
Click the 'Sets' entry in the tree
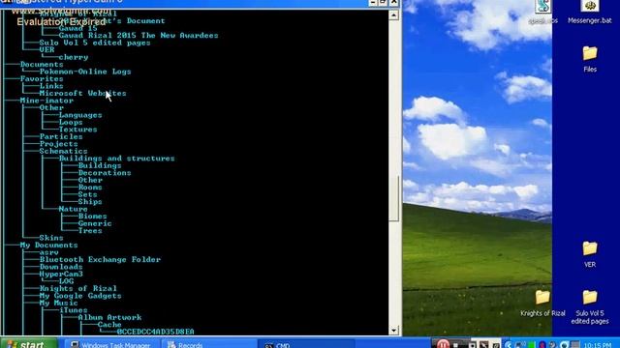[x=87, y=194]
